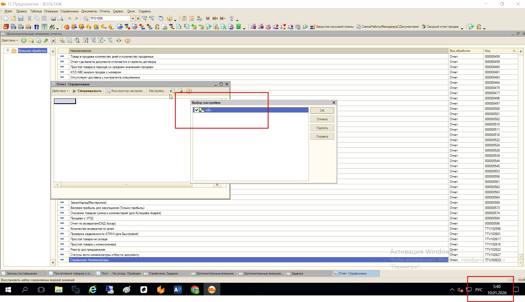The height and width of the screenshot is (302, 525).
Task: Click the Сформировать button in the report window
Action: pyautogui.click(x=87, y=91)
